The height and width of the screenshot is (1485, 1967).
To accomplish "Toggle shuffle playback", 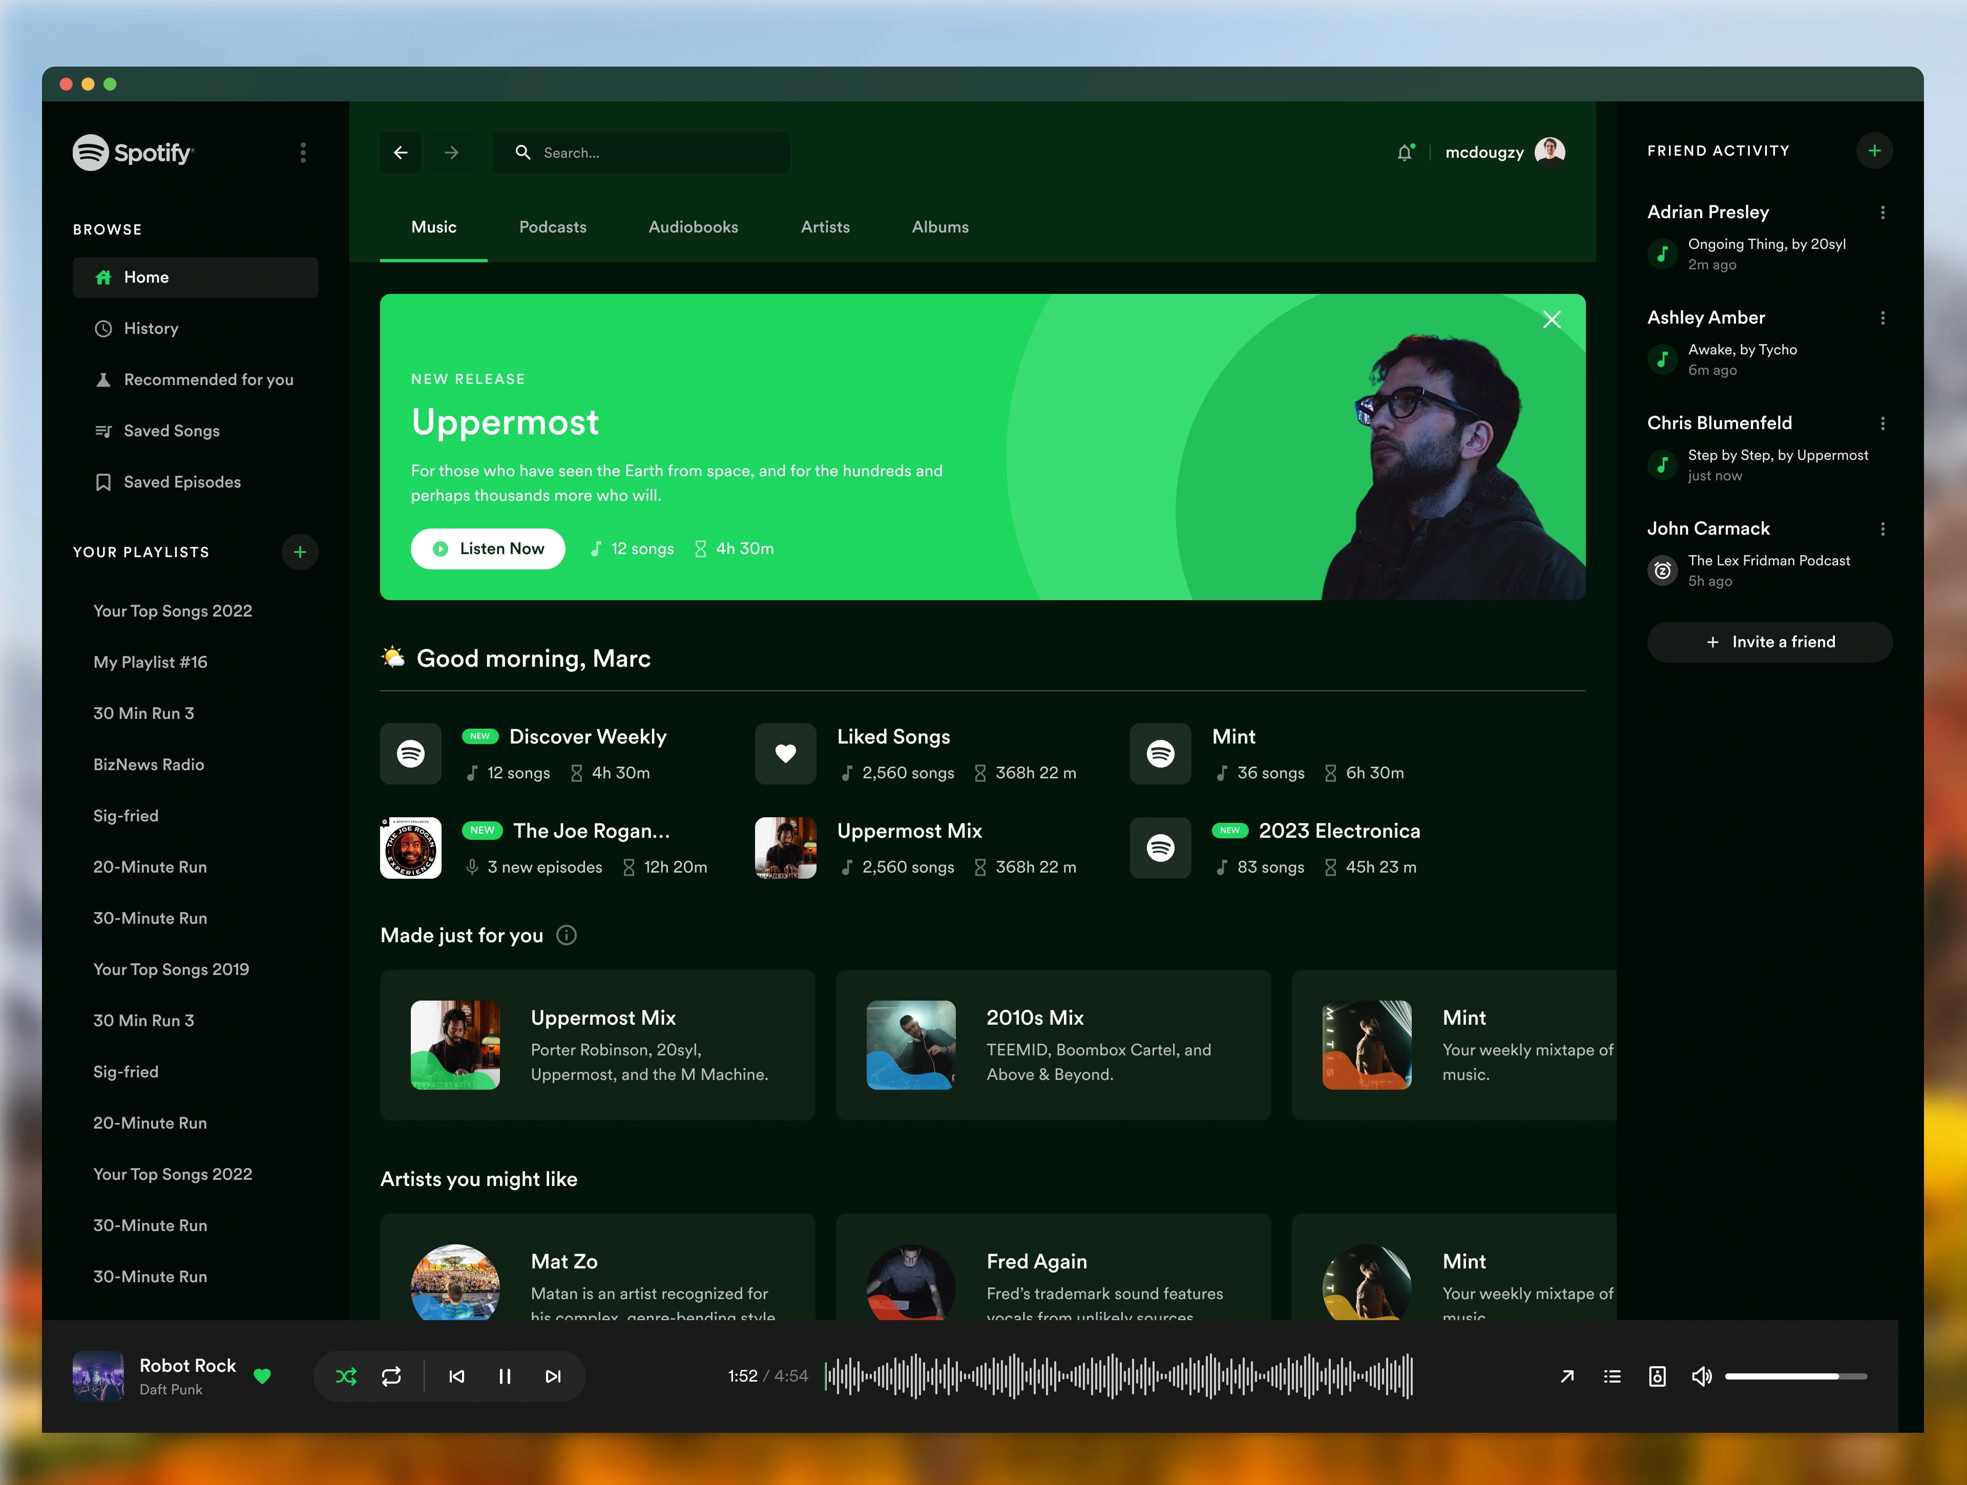I will (x=346, y=1376).
